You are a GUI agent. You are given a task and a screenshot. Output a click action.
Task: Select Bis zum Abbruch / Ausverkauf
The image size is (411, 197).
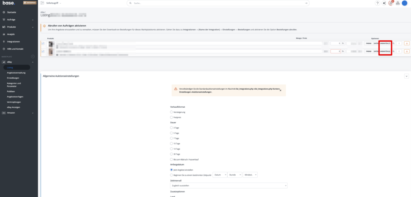coord(171,159)
